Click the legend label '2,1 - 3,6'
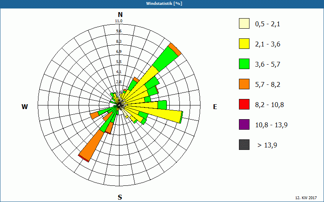 (268, 44)
